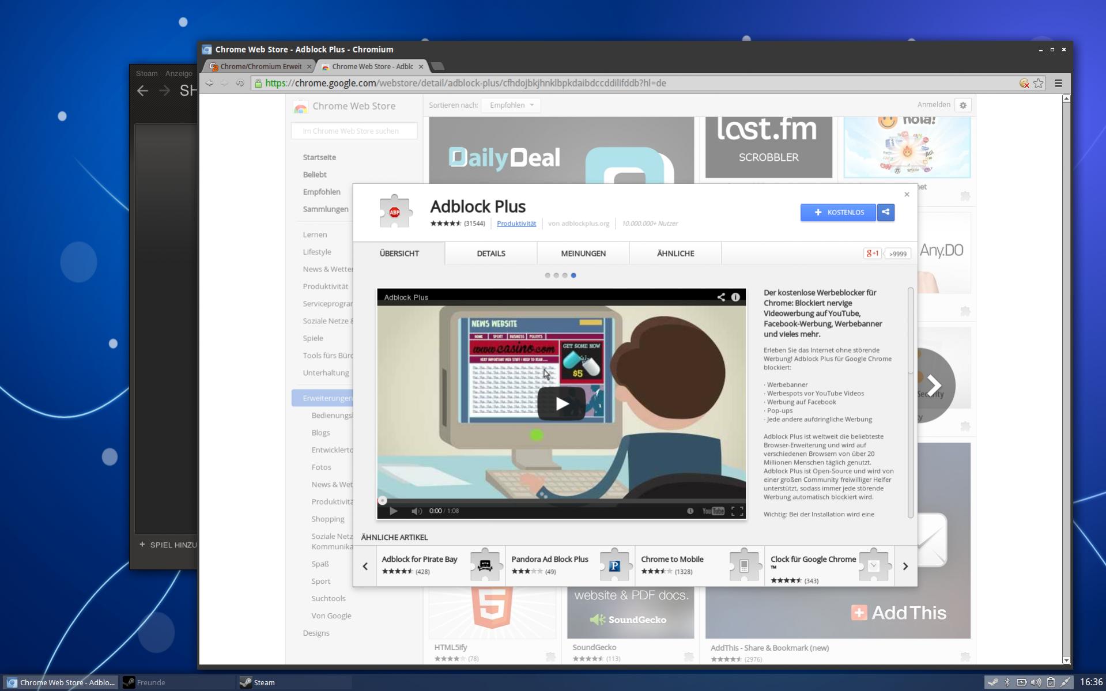Play the Adblock Plus video via center button

[561, 403]
